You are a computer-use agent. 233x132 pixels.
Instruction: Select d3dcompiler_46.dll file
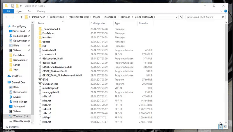click(x=52, y=58)
